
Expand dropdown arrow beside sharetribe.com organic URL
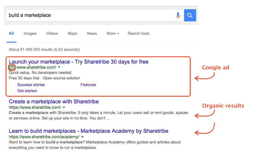pos(64,107)
